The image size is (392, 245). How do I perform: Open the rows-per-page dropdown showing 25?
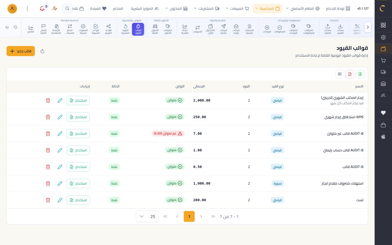click(147, 217)
